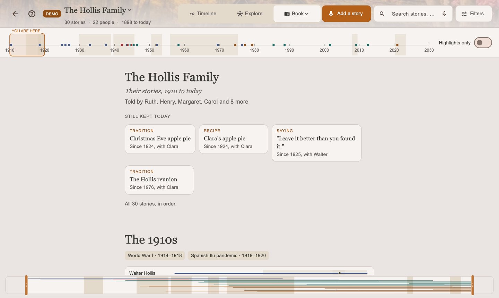The height and width of the screenshot is (298, 499).
Task: Click "All 30 stories, in order." text
Action: coord(151,204)
